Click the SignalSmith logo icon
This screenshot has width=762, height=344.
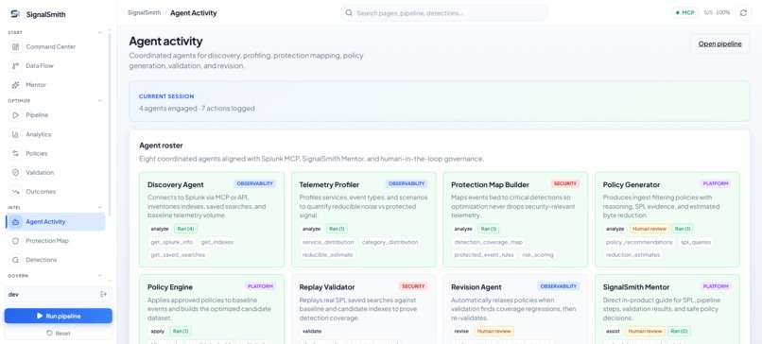click(x=15, y=14)
